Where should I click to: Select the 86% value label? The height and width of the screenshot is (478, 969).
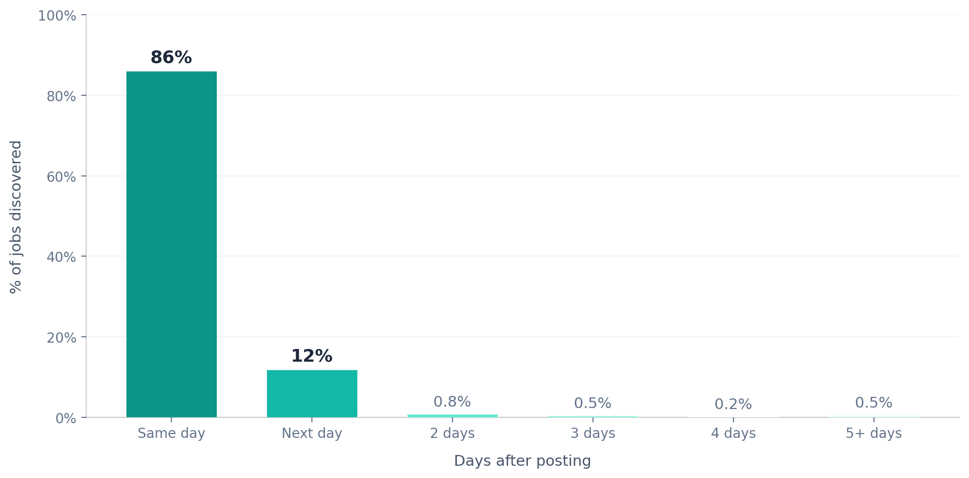(171, 58)
